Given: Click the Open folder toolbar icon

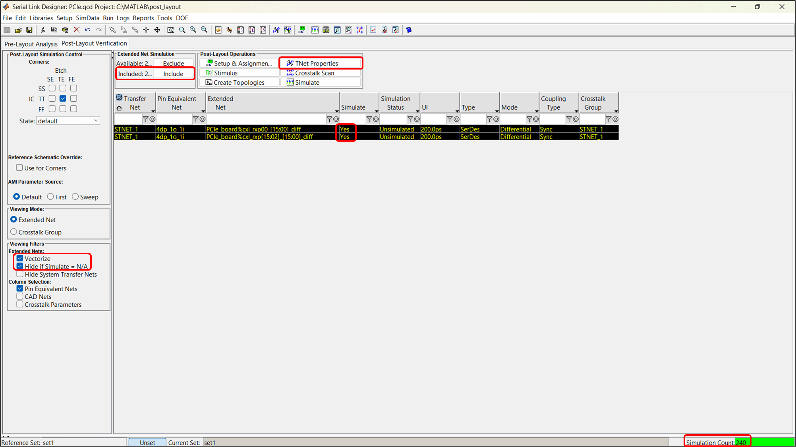Looking at the screenshot, I should tap(18, 30).
